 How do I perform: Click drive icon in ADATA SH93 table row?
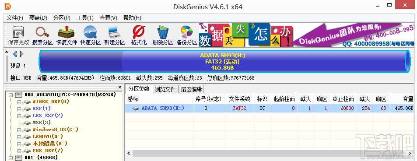pyautogui.click(x=136, y=108)
